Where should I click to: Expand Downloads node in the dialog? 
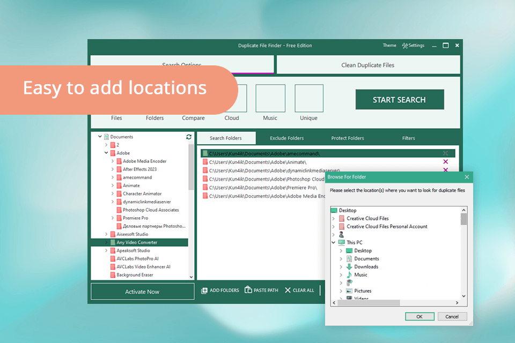point(341,267)
